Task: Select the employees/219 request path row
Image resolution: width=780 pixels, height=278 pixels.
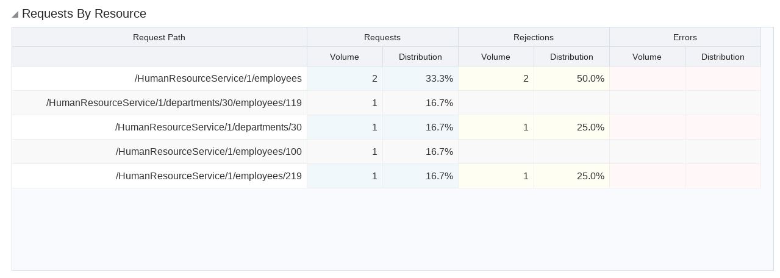Action: 208,176
